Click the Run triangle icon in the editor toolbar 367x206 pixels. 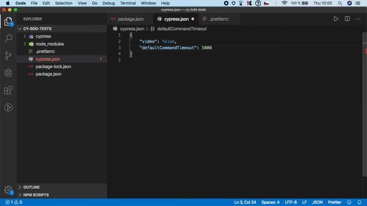336,19
